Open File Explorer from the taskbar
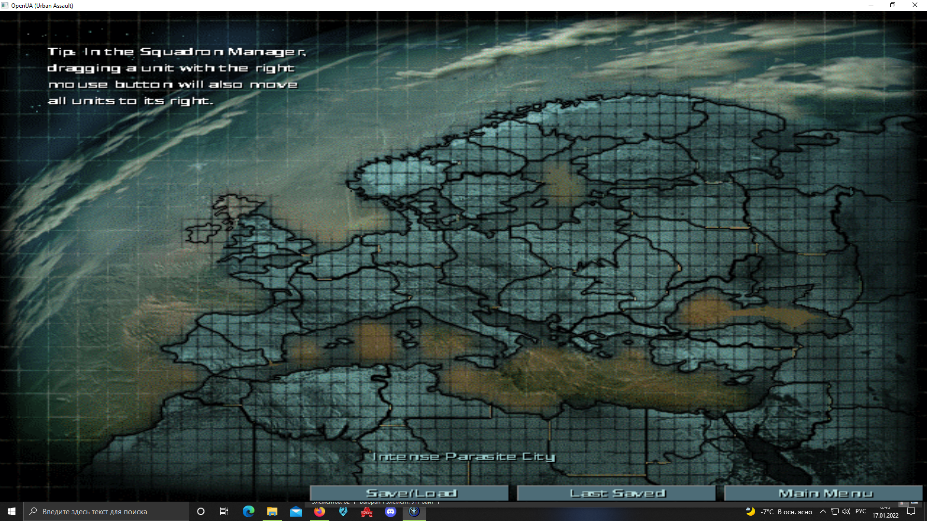 coord(272,511)
